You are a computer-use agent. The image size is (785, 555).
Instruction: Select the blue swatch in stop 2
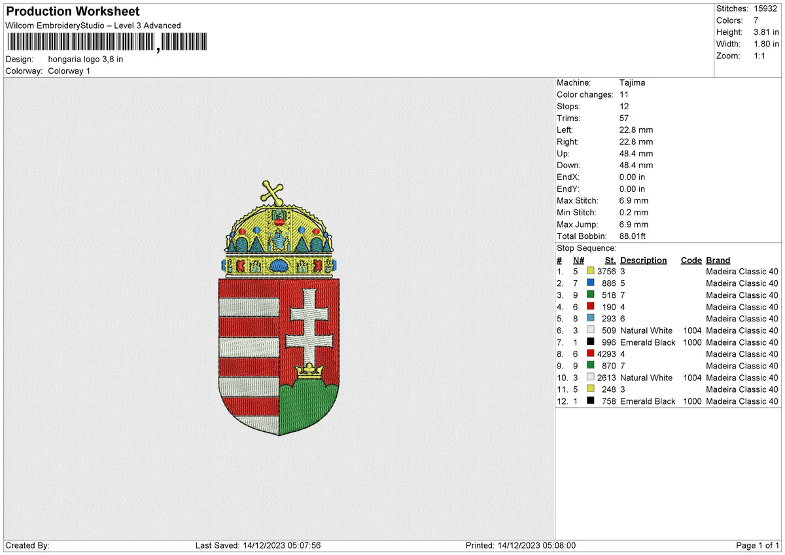coord(591,283)
